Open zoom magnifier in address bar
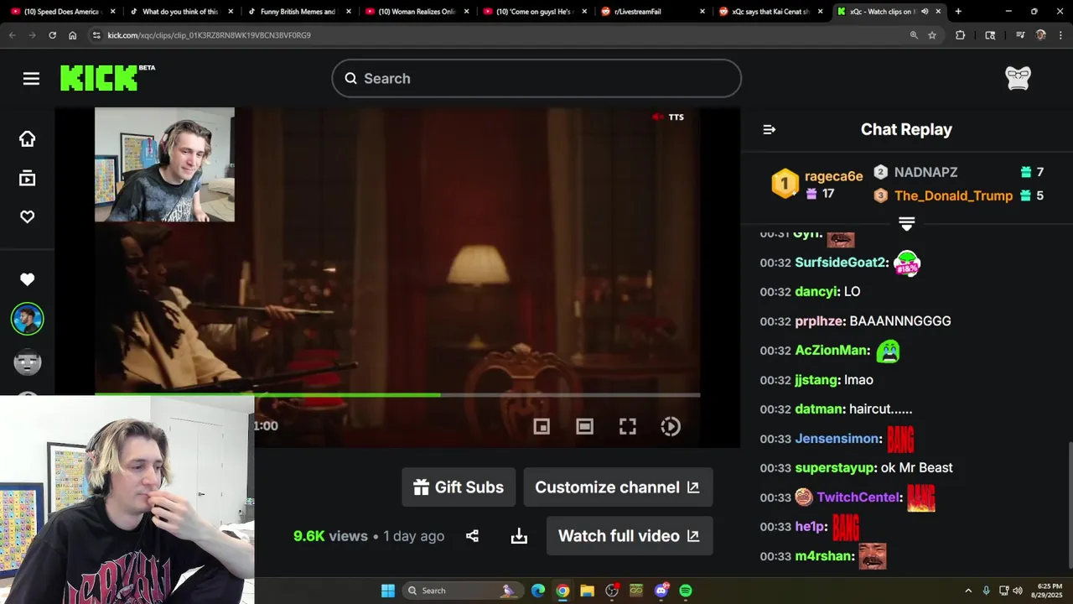 pyautogui.click(x=914, y=35)
